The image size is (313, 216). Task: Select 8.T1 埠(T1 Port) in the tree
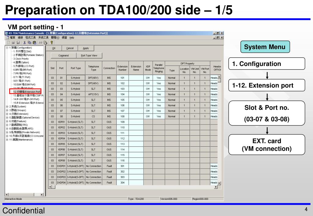point(22,77)
